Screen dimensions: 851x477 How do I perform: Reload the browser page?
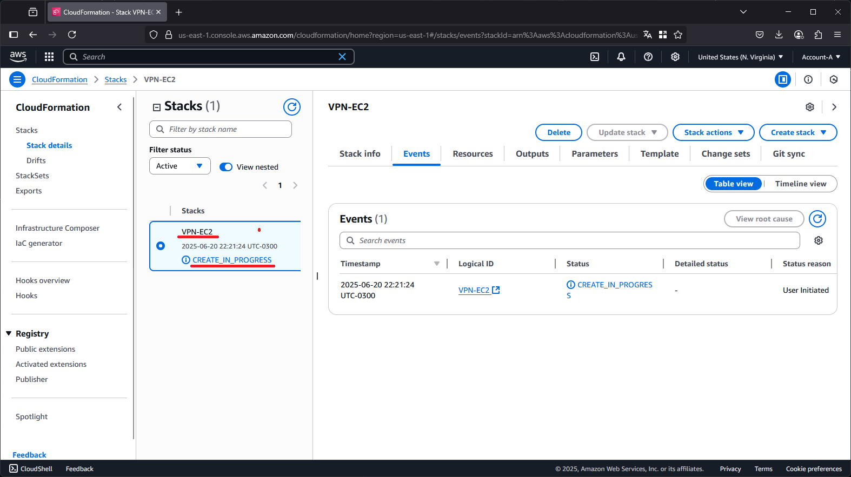[72, 35]
